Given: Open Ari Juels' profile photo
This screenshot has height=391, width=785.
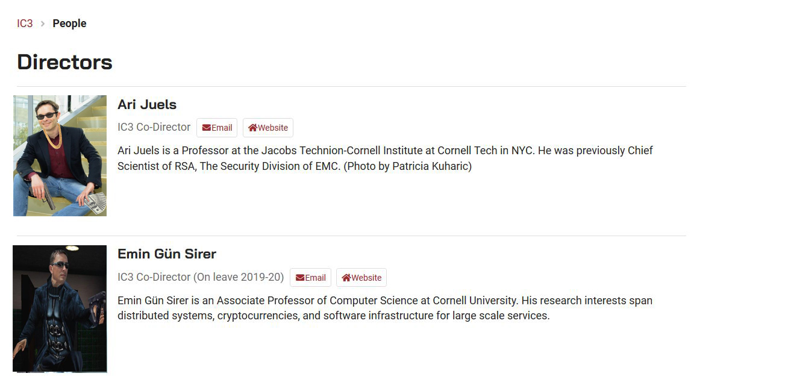Looking at the screenshot, I should 60,155.
